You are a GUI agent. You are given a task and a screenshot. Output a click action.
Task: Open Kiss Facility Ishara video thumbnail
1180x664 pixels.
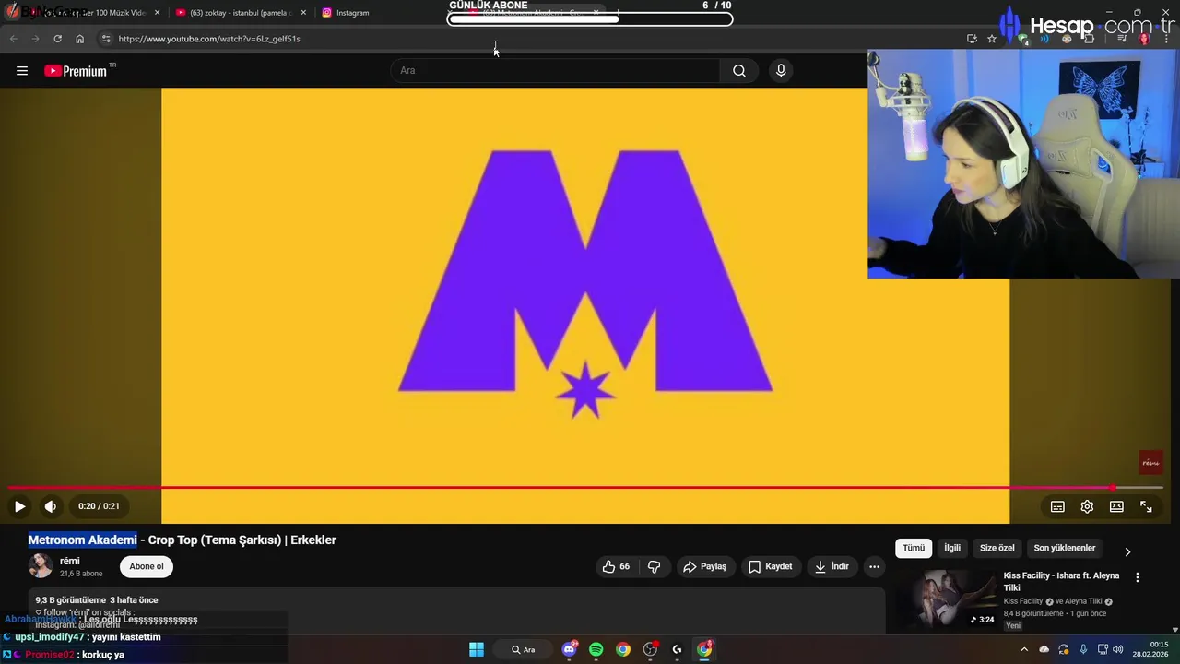(948, 599)
